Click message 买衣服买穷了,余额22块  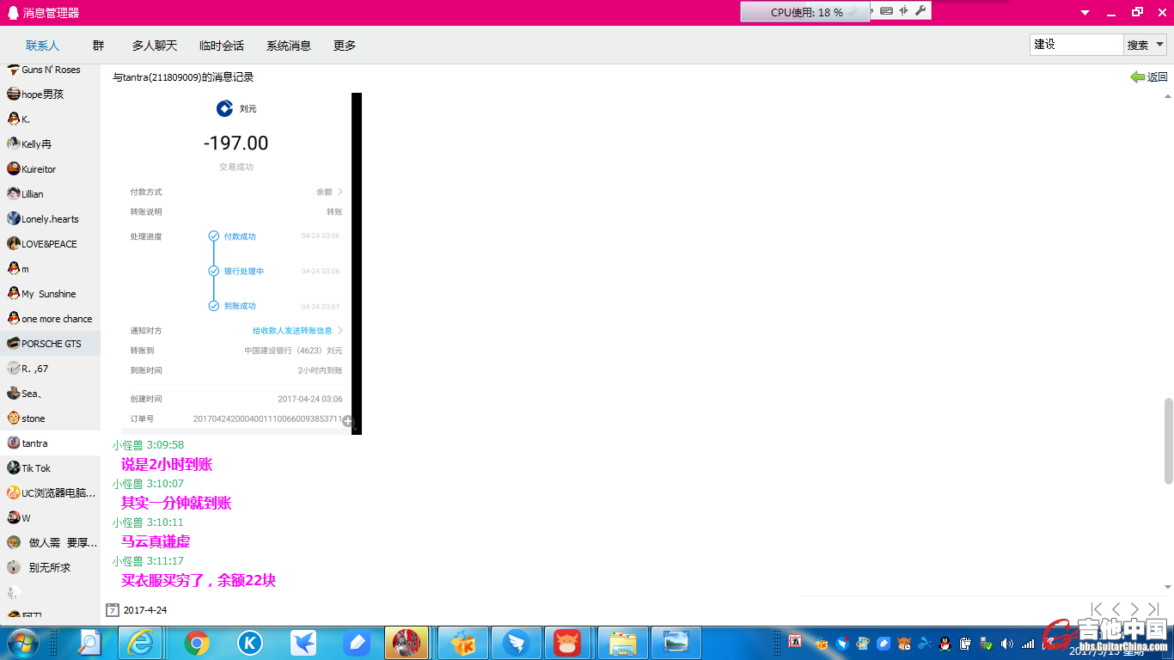click(199, 580)
